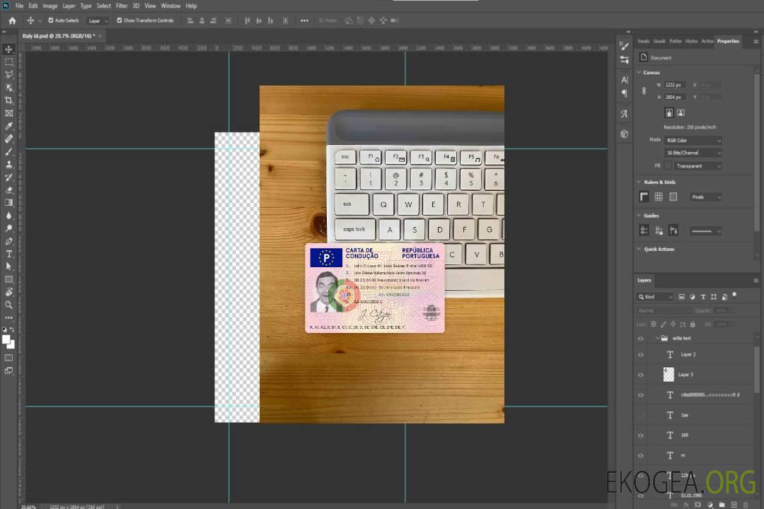Click the Fill color swatch in Properties
Viewport: 764px width, 509px height.
pyautogui.click(x=668, y=166)
